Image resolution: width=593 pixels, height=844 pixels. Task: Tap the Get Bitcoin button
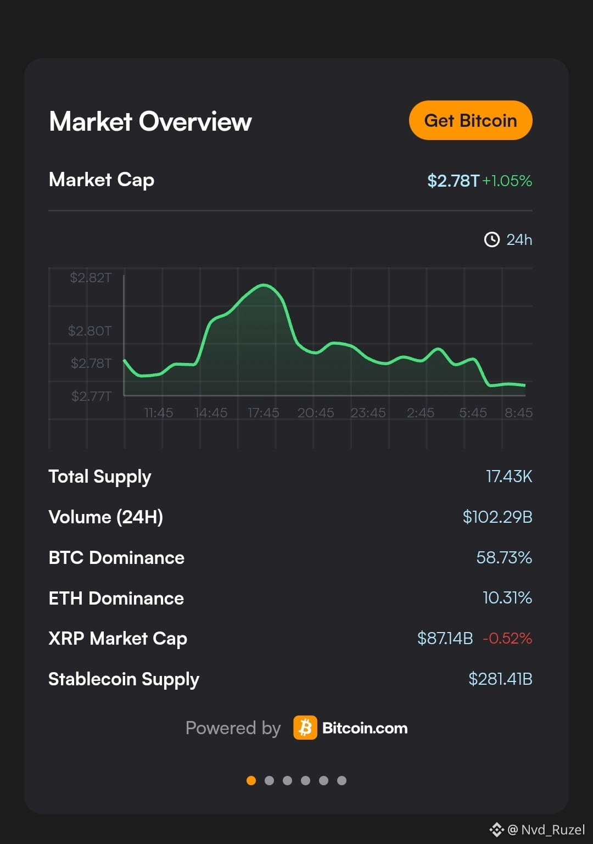coord(471,120)
